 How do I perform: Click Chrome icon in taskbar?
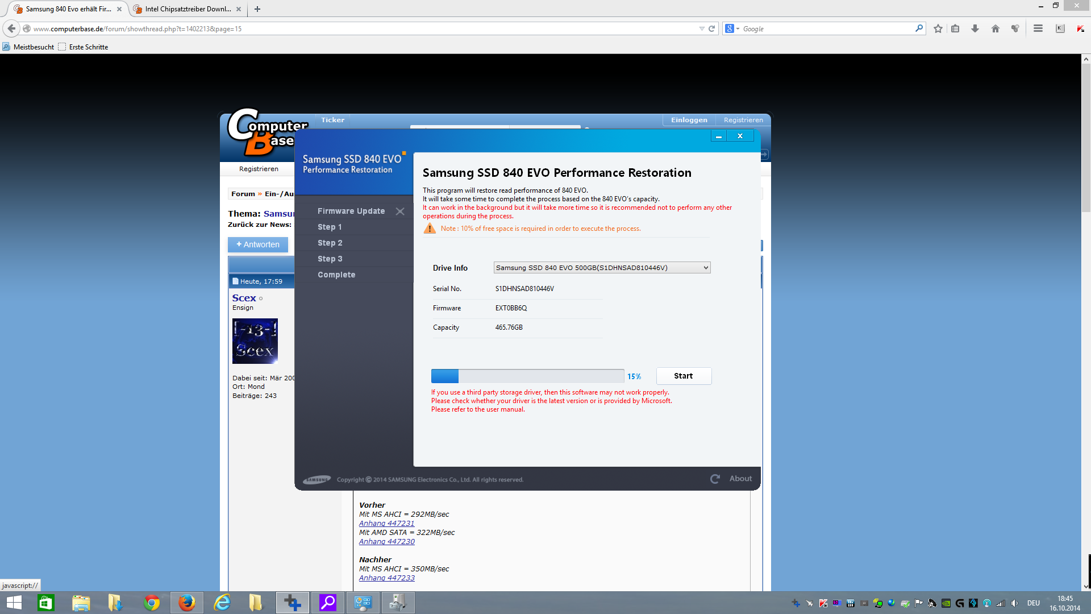pos(152,603)
